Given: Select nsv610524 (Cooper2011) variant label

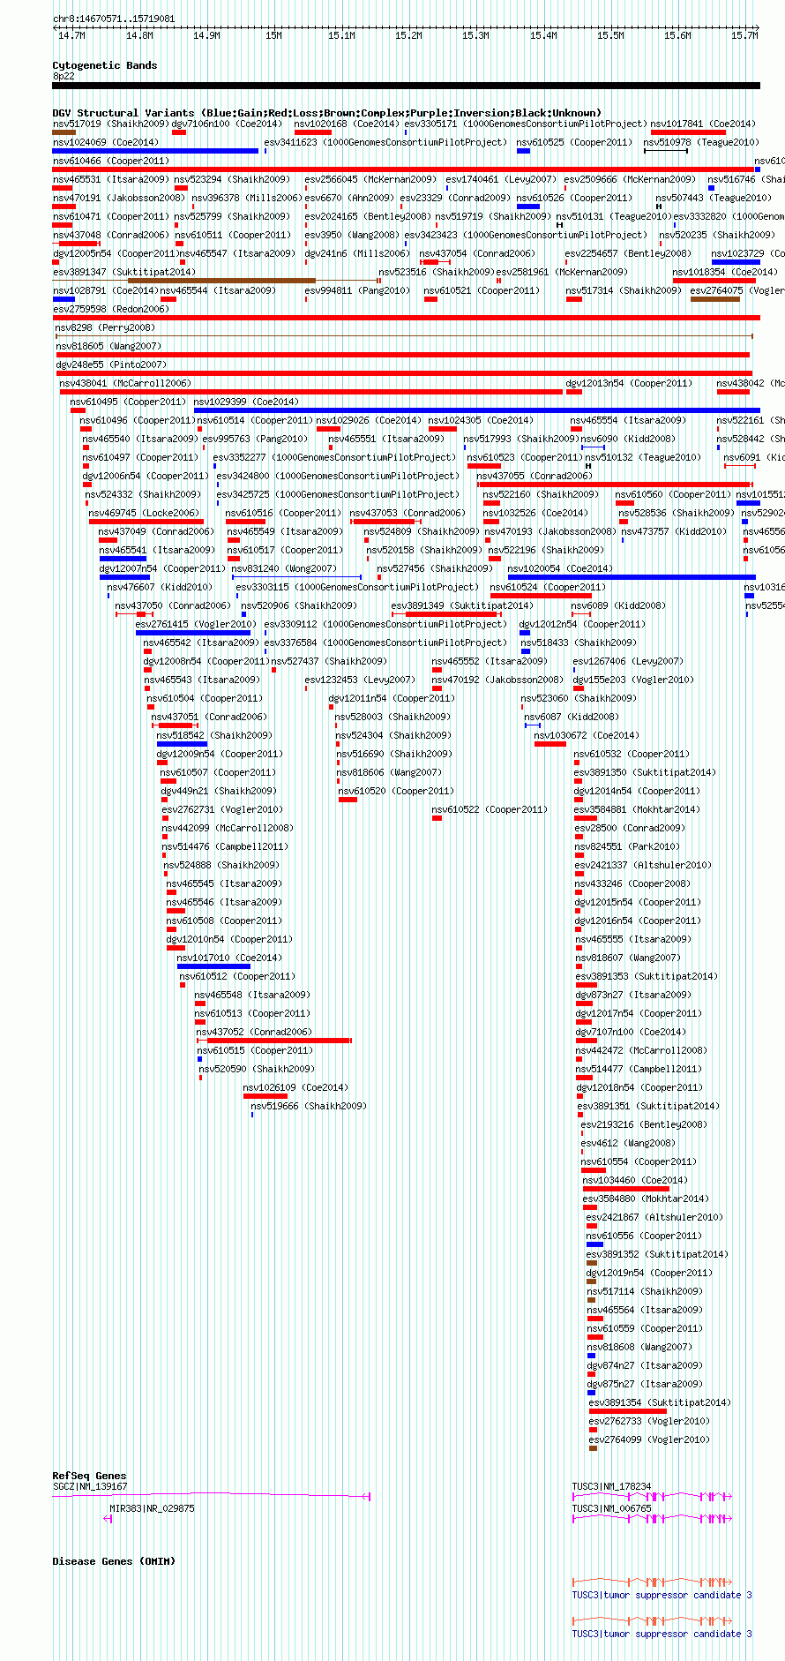Looking at the screenshot, I should pyautogui.click(x=548, y=587).
